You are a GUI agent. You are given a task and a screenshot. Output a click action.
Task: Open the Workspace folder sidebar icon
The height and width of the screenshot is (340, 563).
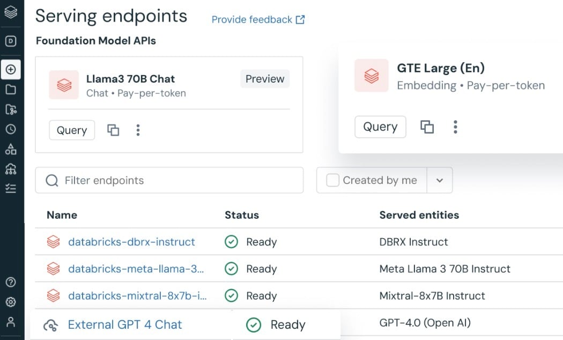[x=11, y=90]
